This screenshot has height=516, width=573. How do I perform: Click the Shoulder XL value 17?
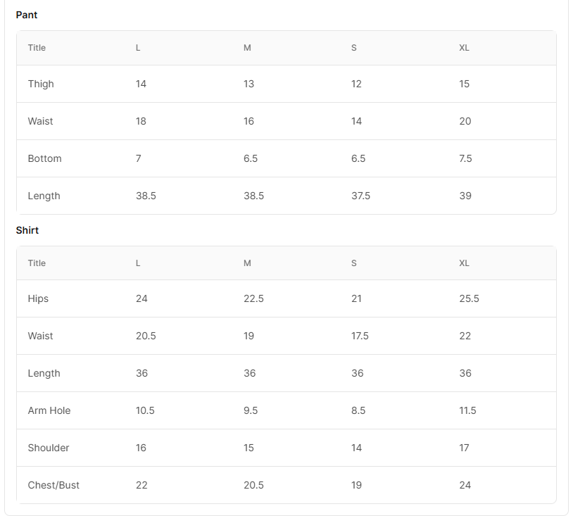[x=464, y=448]
